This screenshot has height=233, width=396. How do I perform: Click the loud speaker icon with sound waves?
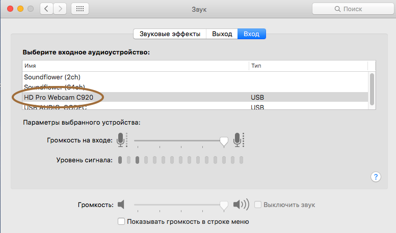pos(241,204)
